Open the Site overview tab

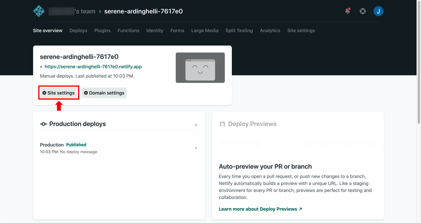(x=48, y=30)
